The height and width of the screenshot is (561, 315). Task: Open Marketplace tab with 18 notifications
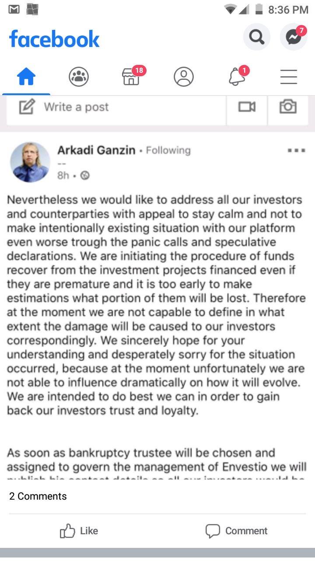point(131,77)
